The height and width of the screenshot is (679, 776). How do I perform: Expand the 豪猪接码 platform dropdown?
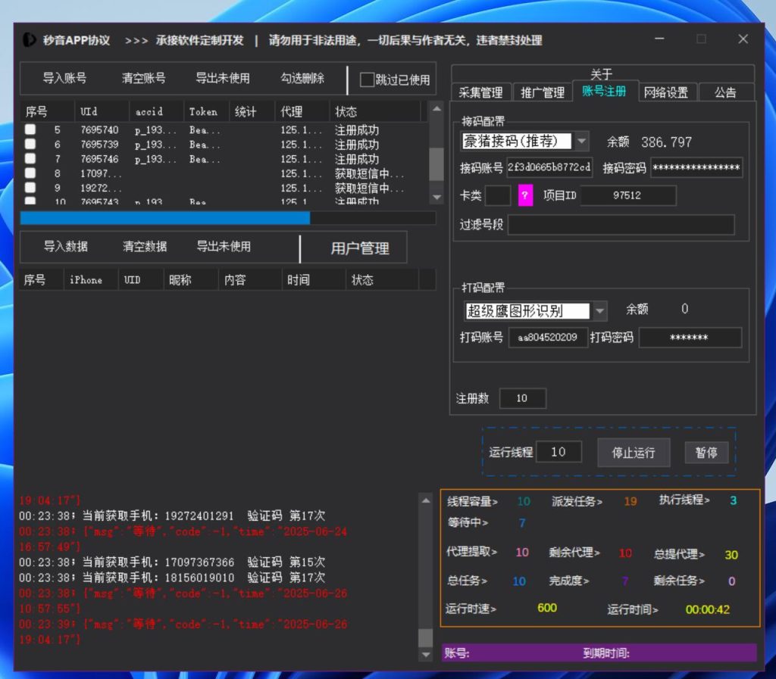point(581,141)
